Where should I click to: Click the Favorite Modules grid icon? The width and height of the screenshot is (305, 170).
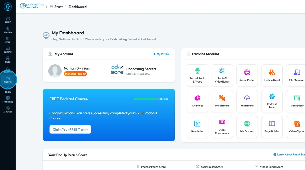pos(188,54)
